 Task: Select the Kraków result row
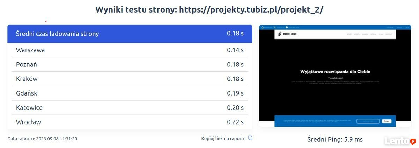pos(130,79)
